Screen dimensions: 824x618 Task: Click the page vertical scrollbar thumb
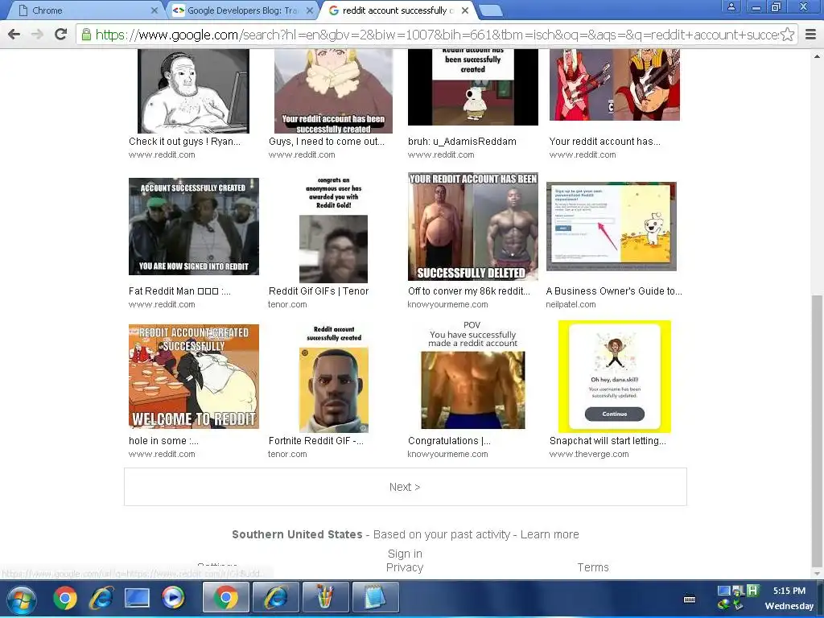817,430
